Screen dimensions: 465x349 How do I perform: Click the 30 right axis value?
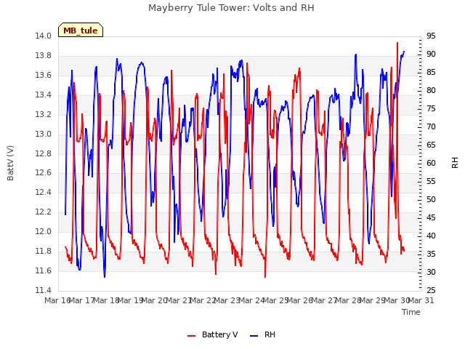[431, 272]
